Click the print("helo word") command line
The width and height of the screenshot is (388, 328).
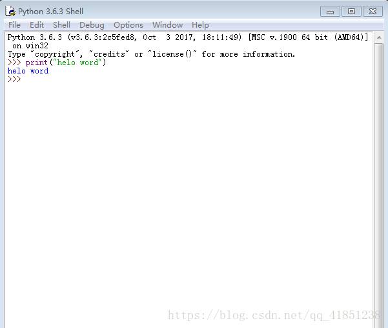tap(65, 63)
